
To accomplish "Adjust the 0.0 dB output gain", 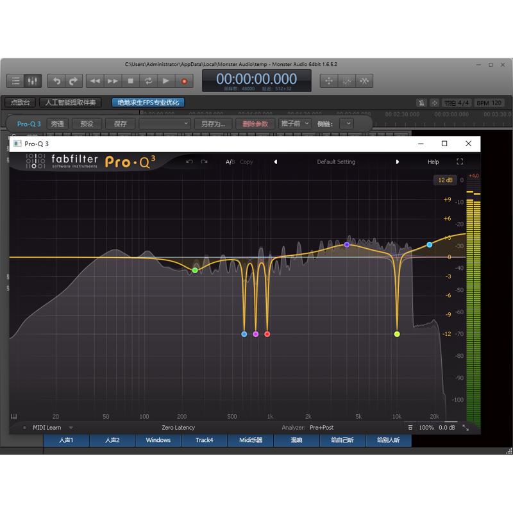I will coord(447,427).
